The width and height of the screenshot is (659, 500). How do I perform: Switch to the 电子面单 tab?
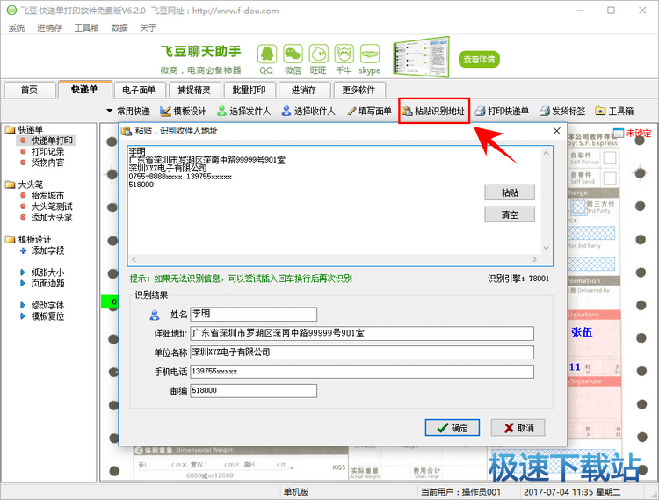pyautogui.click(x=139, y=90)
